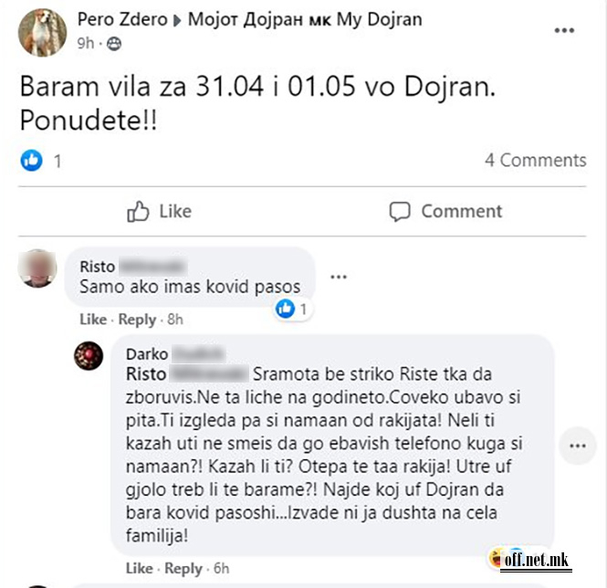Viewport: 607px width, 588px height.
Task: Click Risto's blurred profile avatar
Action: [37, 268]
